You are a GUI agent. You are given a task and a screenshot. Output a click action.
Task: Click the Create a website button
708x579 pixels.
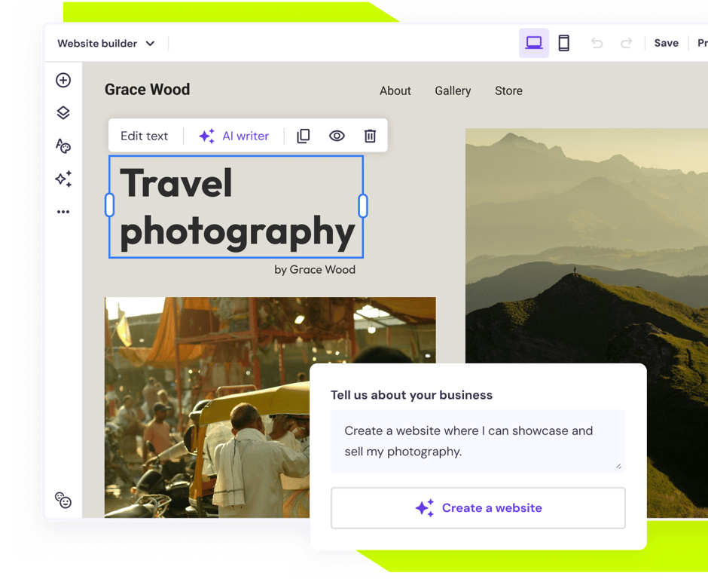point(478,507)
